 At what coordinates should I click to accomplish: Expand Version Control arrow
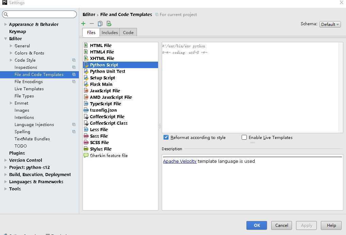pyautogui.click(x=5, y=160)
